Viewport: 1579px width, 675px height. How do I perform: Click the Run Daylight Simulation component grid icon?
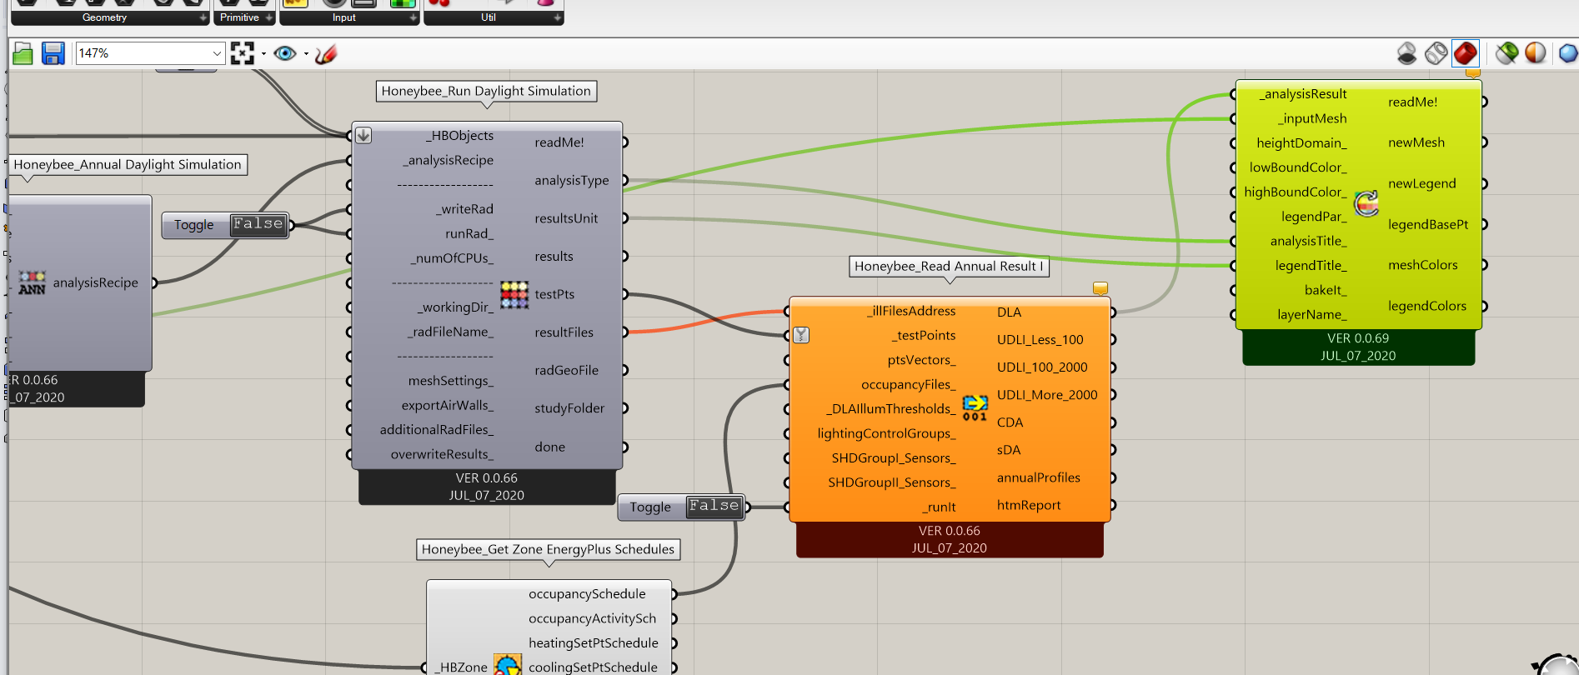(514, 294)
